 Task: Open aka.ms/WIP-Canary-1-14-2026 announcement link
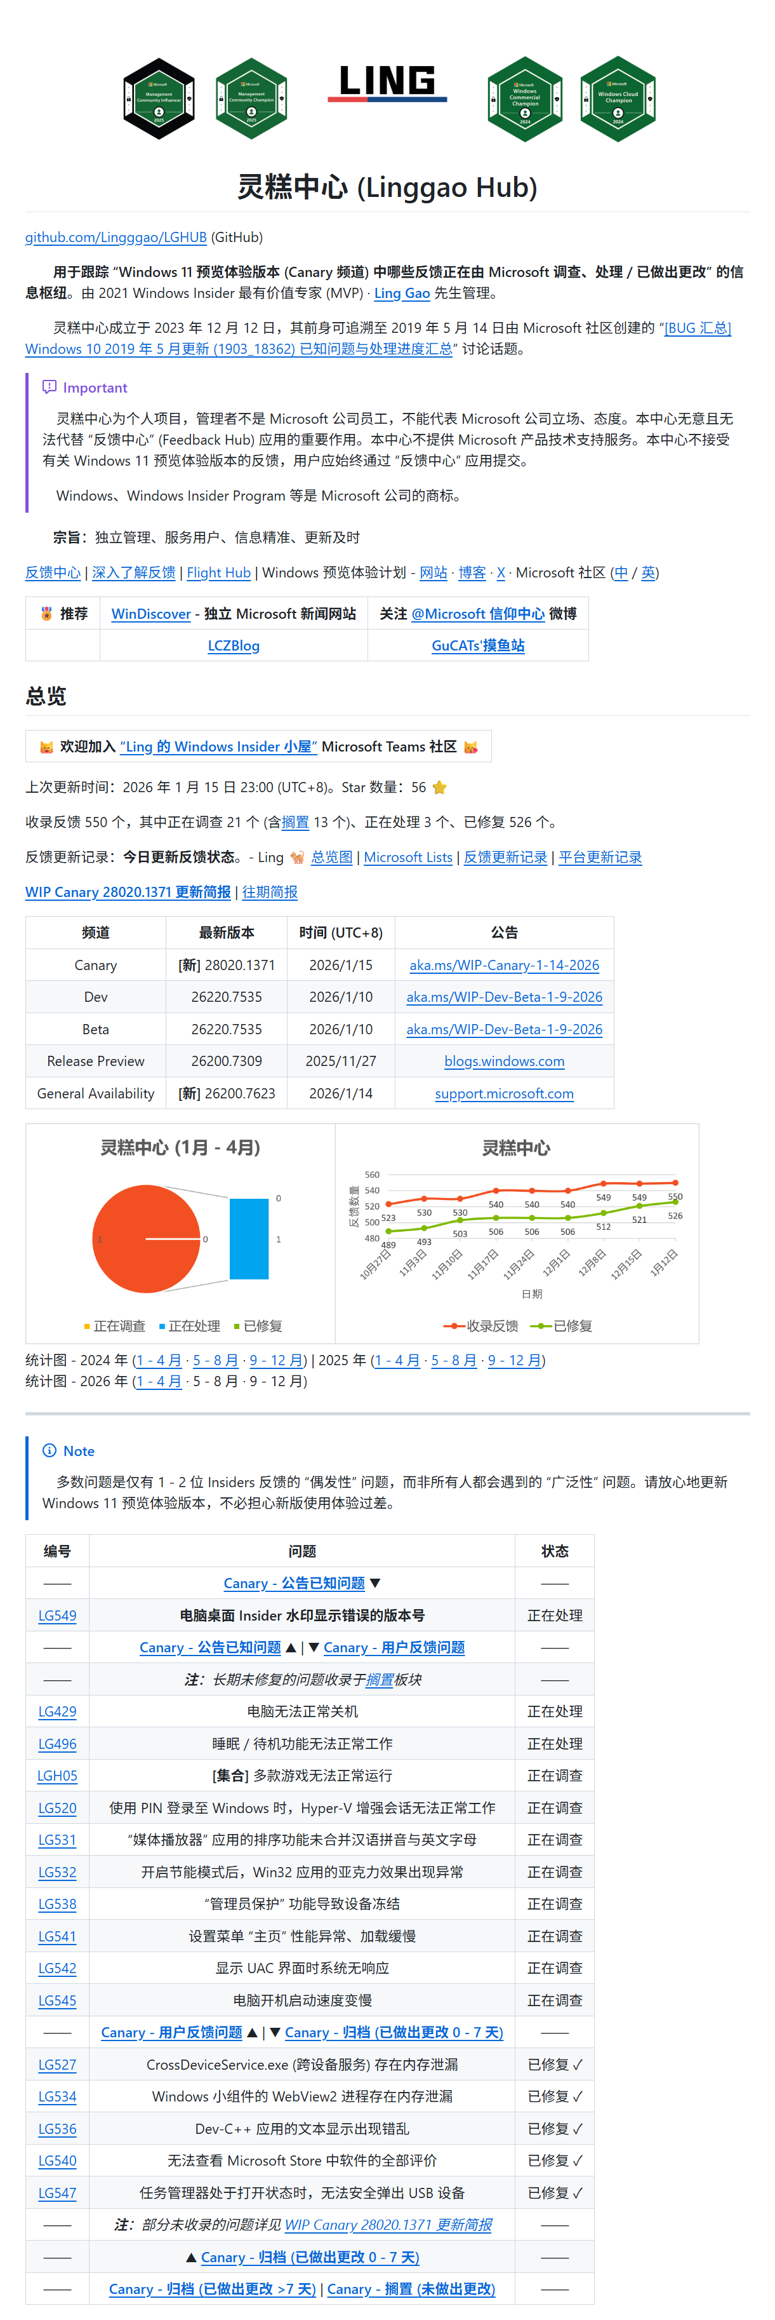point(504,964)
